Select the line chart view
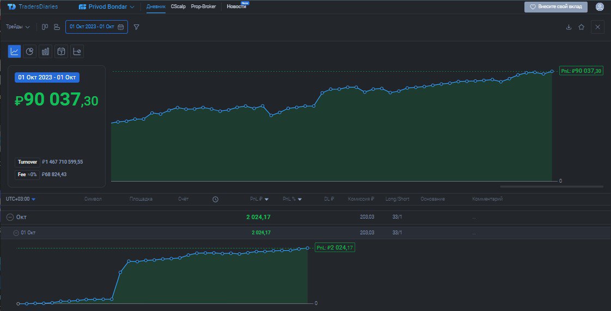This screenshot has height=311, width=611. coord(15,51)
